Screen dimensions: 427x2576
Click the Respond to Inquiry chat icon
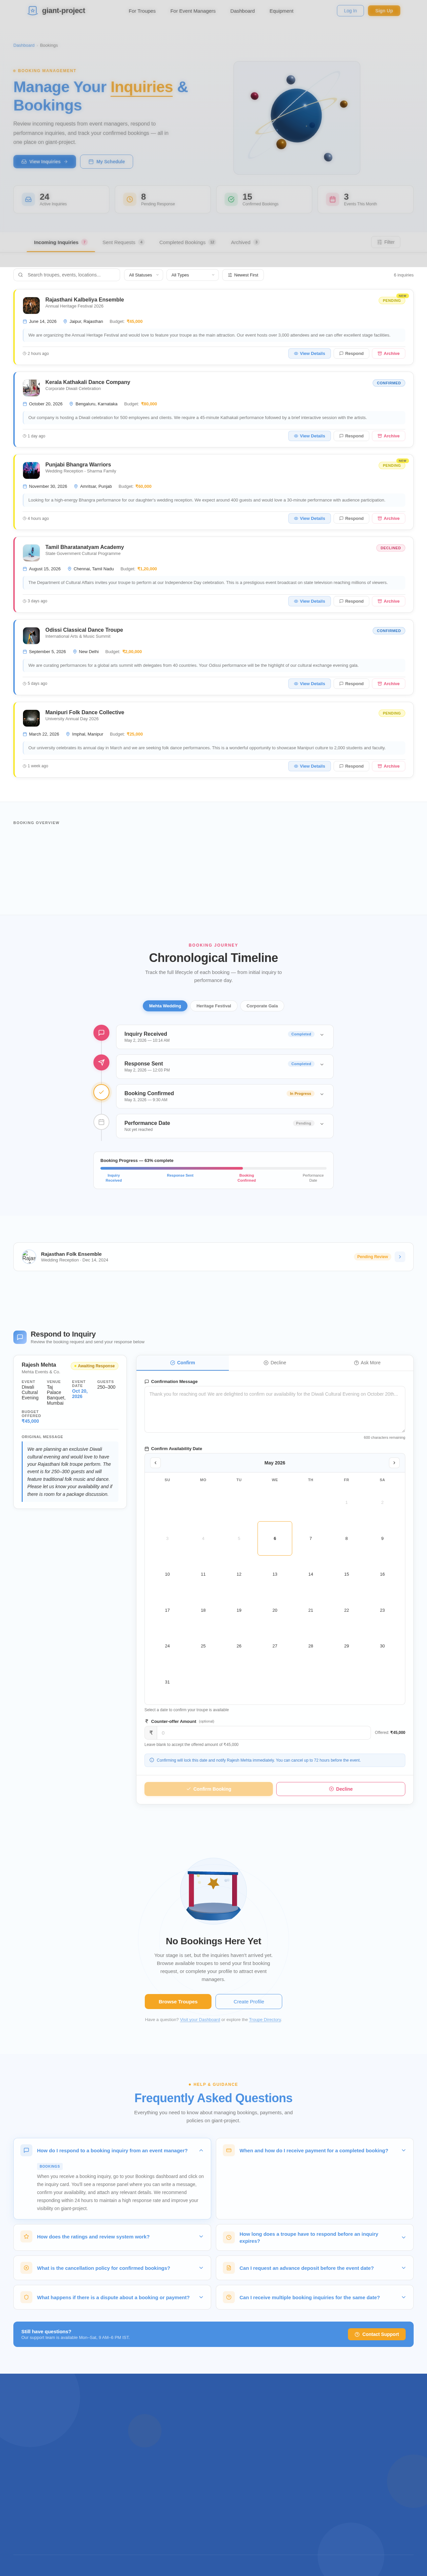point(20,1337)
